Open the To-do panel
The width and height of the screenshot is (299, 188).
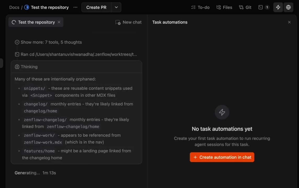click(200, 7)
